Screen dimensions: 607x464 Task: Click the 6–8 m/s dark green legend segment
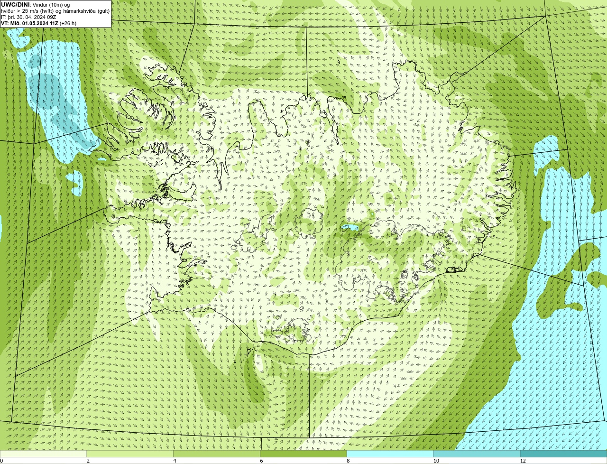coord(303,454)
